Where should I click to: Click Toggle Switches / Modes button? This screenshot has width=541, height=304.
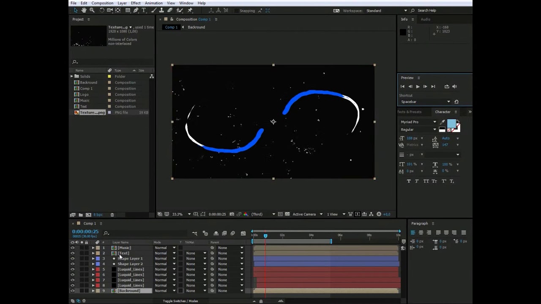(180, 301)
